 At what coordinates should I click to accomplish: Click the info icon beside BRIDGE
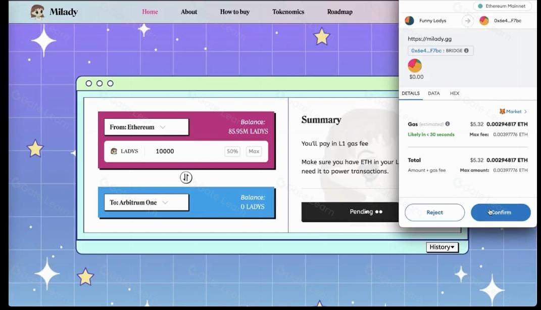click(x=466, y=51)
